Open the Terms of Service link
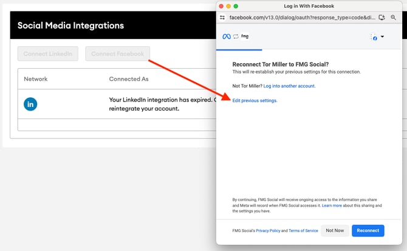The height and width of the screenshot is (251, 407). click(303, 230)
